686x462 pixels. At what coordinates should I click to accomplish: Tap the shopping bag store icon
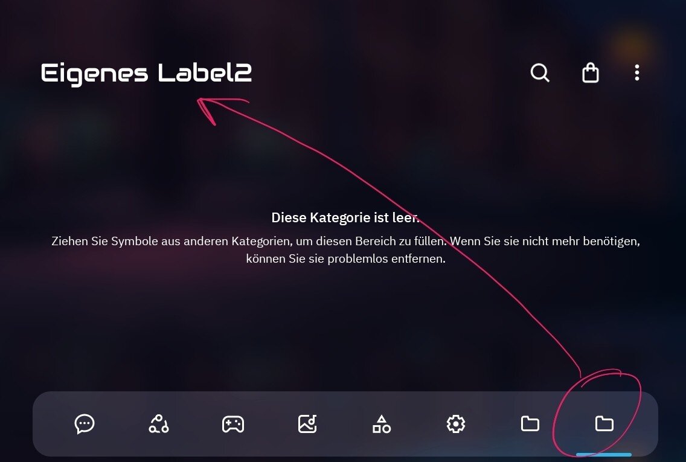click(x=590, y=72)
